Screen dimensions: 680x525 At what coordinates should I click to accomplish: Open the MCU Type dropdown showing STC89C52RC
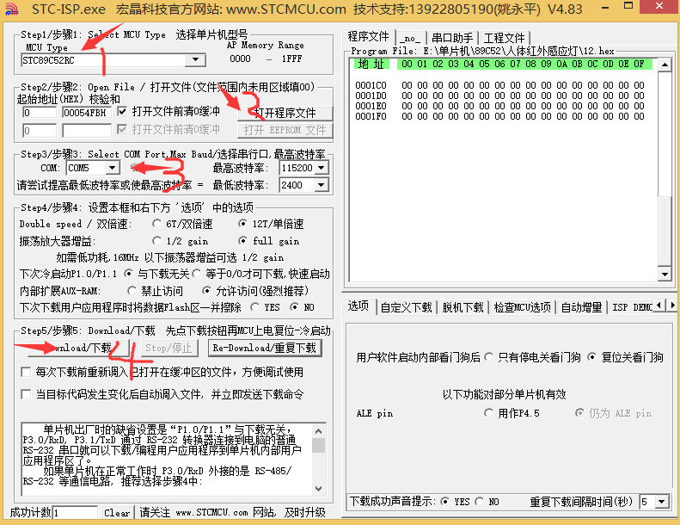coord(196,60)
